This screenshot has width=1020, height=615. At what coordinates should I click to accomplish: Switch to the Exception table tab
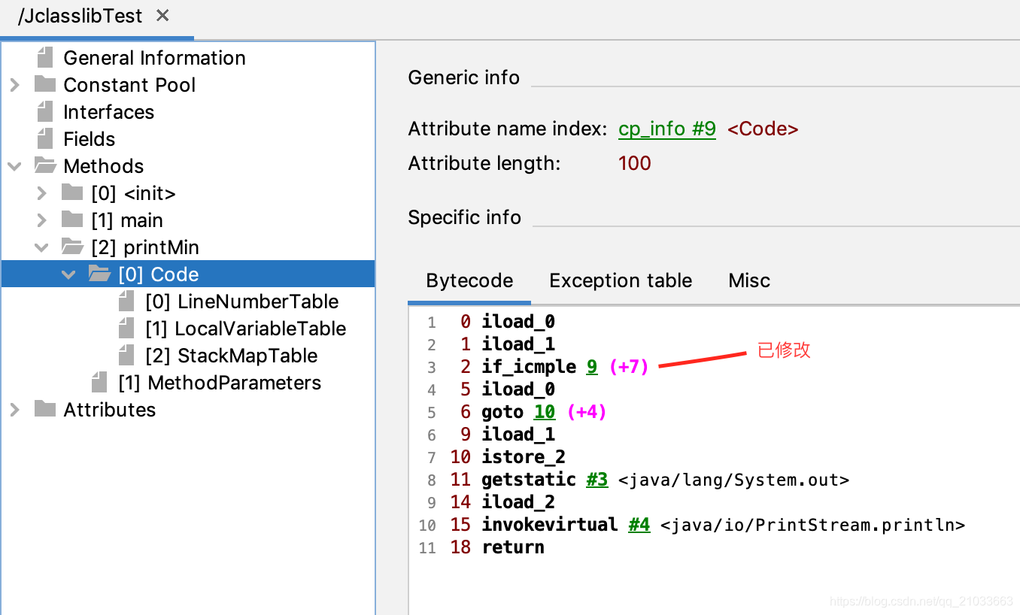point(621,280)
